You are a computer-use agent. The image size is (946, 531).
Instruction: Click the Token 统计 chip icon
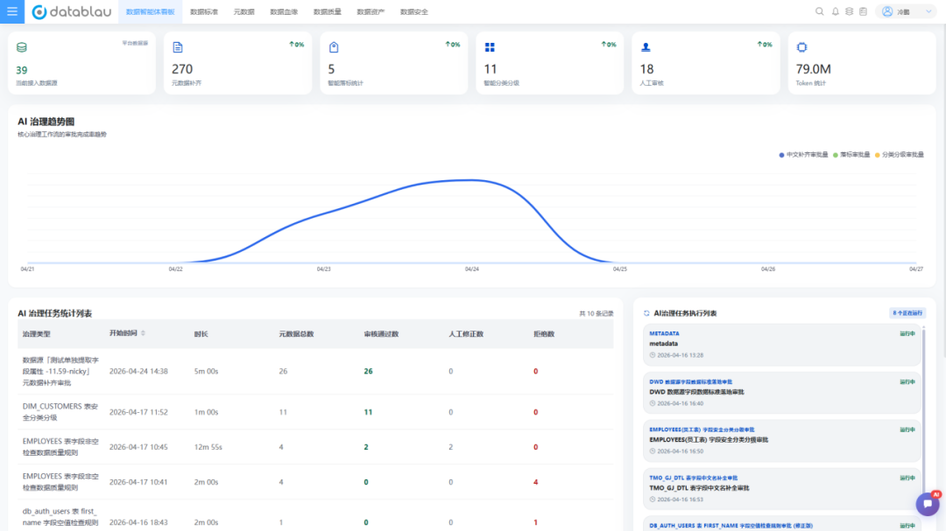click(x=801, y=47)
